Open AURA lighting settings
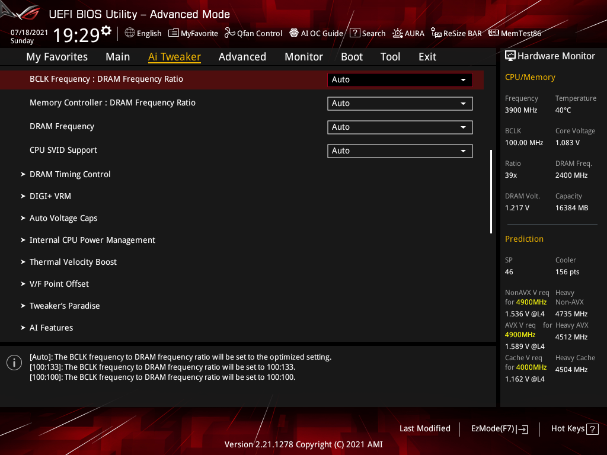 coord(408,33)
